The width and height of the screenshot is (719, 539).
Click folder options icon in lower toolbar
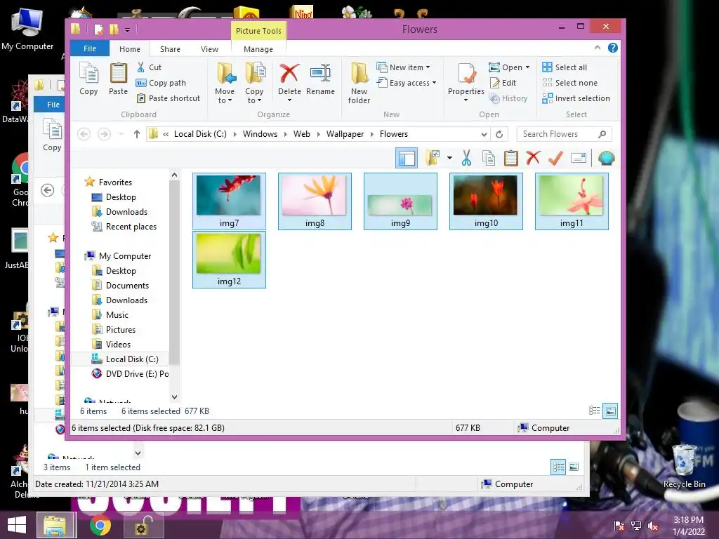coord(433,158)
